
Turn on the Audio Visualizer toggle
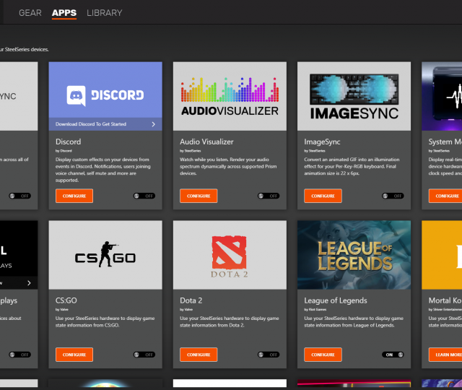pyautogui.click(x=269, y=196)
